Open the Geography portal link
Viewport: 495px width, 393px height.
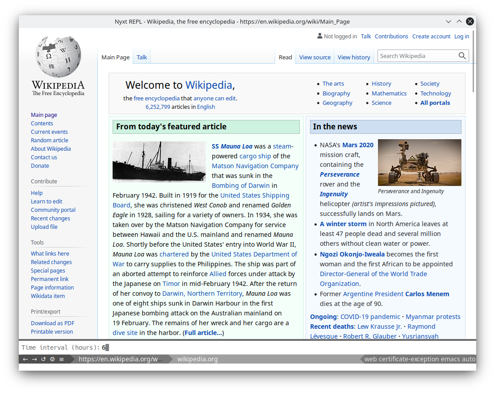[x=337, y=103]
